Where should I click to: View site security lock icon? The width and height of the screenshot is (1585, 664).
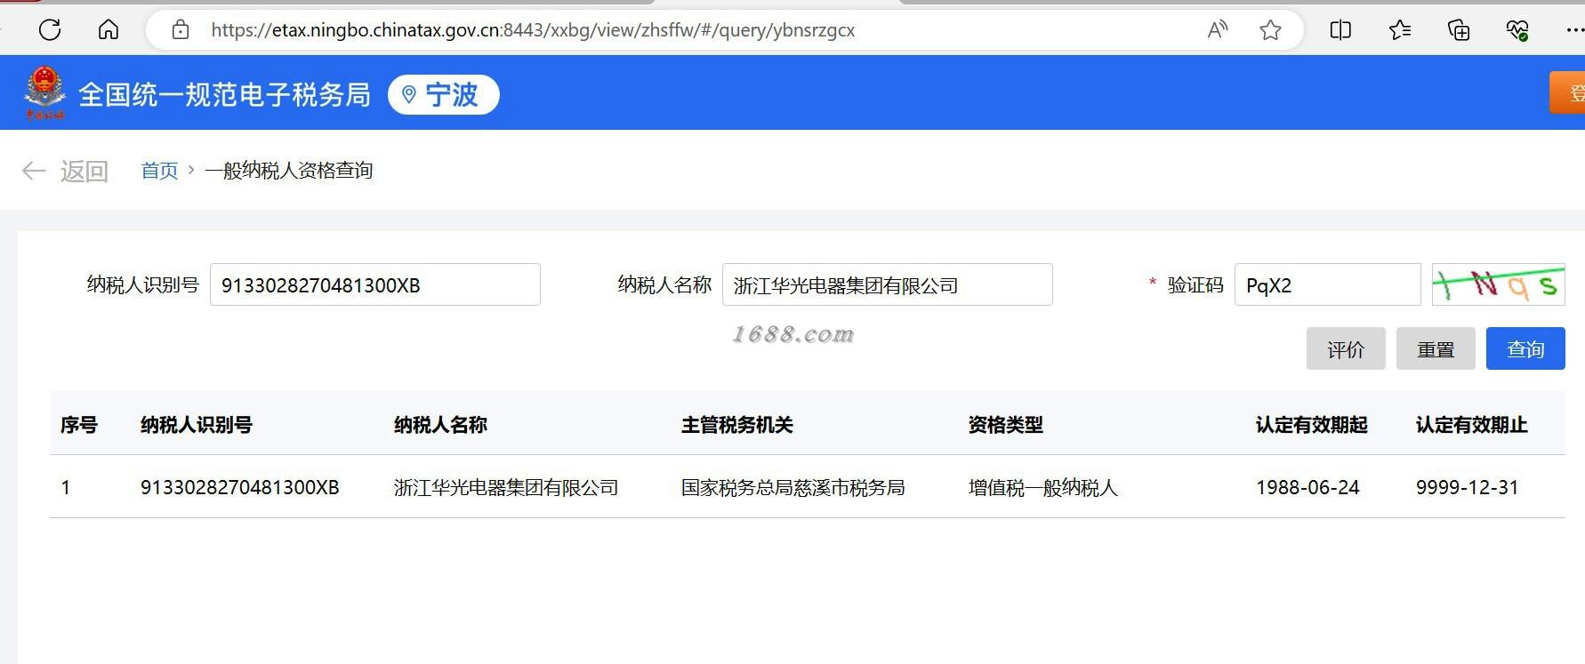click(181, 30)
